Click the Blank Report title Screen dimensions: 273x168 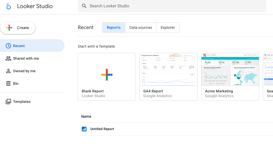[93, 91]
